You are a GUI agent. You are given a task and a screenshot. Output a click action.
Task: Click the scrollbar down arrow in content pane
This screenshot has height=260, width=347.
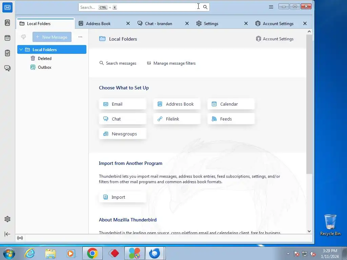point(309,231)
